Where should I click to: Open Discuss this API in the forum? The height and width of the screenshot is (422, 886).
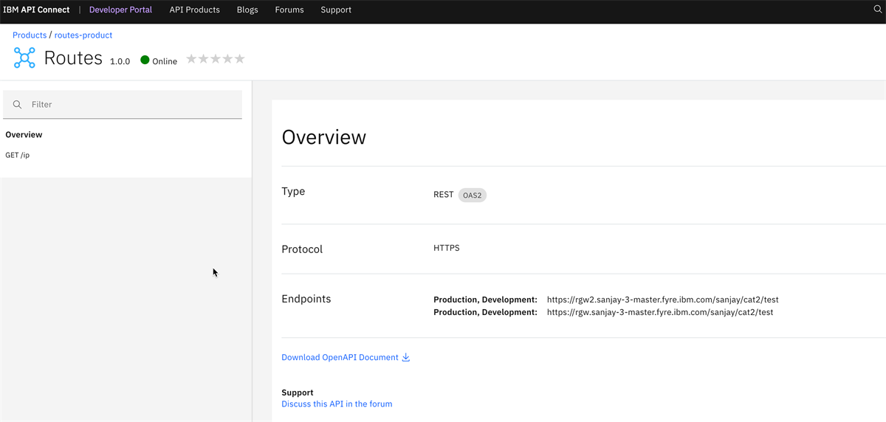[x=337, y=404]
